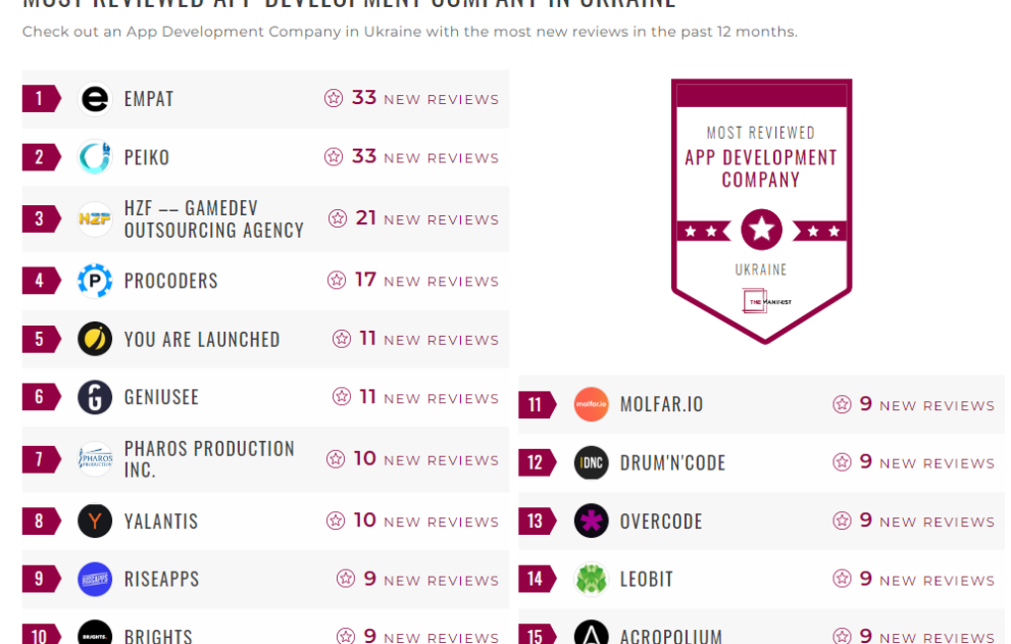This screenshot has width=1011, height=644.
Task: Select the Drum'n'Code DNC logo
Action: click(592, 463)
